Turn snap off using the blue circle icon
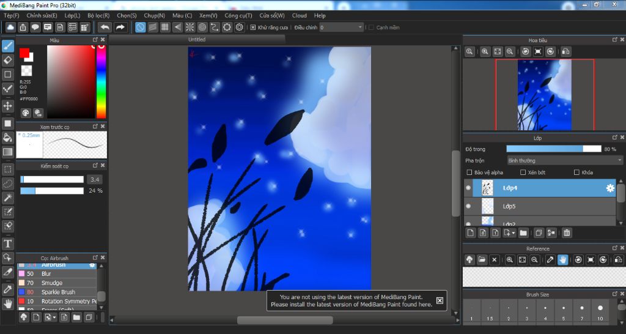Screen dimensions: 626x334 pos(140,27)
